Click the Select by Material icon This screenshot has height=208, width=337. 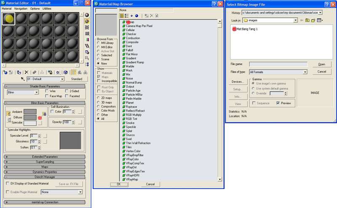pyautogui.click(x=87, y=58)
